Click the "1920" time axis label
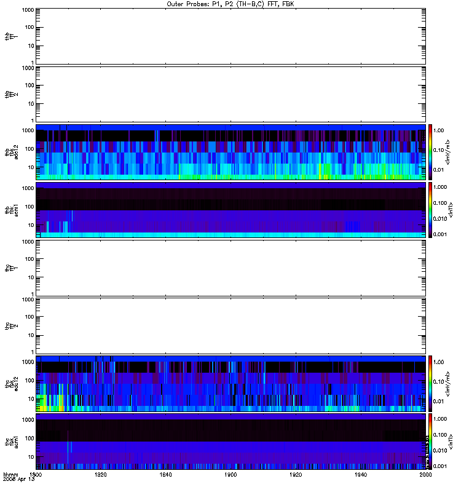This screenshot has height=492, width=461. tap(296, 475)
